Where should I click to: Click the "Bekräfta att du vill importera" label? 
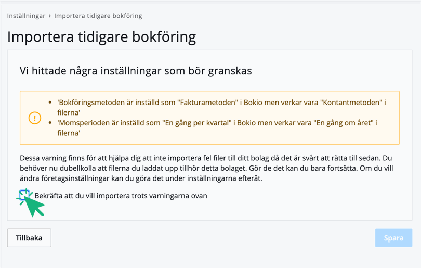(x=121, y=196)
